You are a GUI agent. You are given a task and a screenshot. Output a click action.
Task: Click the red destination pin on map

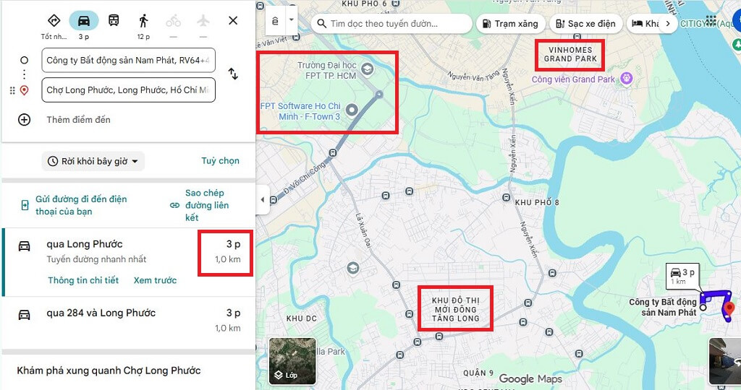[x=729, y=311]
